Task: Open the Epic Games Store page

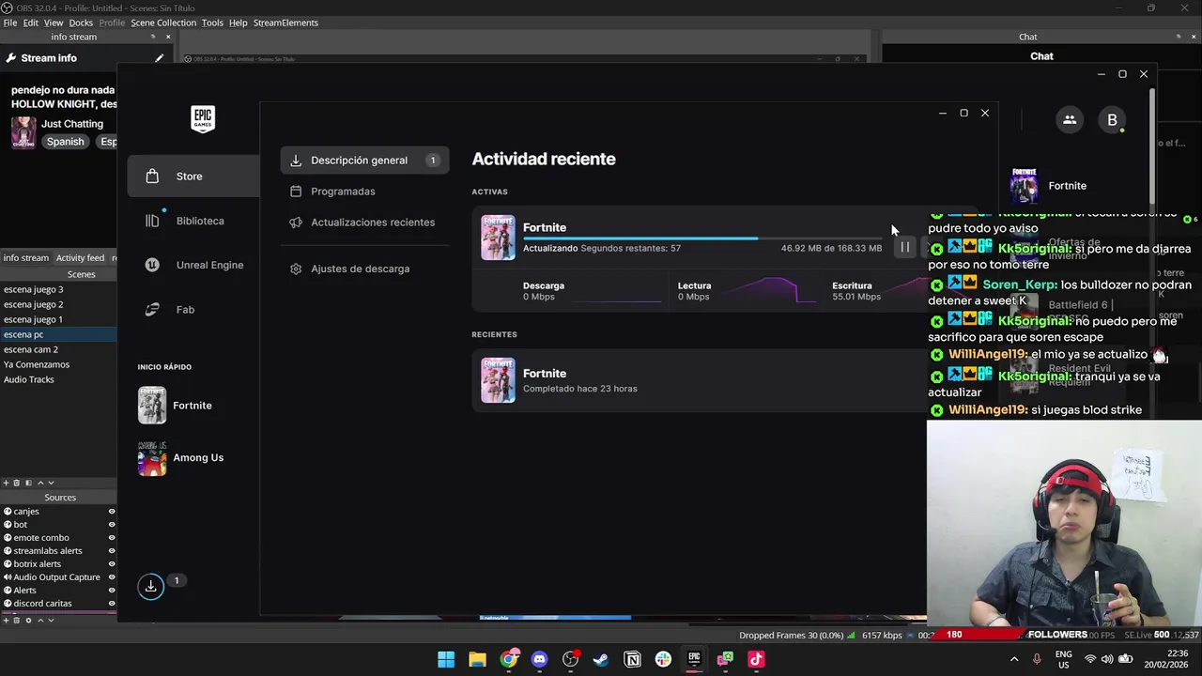Action: (x=193, y=177)
